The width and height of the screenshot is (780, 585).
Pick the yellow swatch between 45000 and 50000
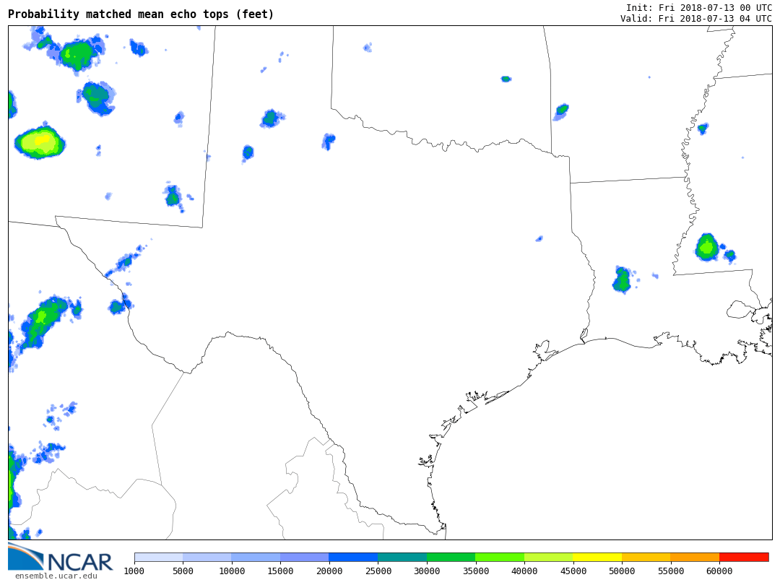(x=597, y=557)
